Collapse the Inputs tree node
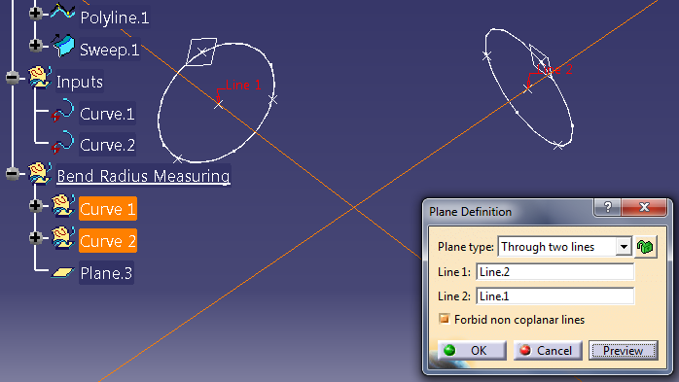The width and height of the screenshot is (679, 382). coord(13,78)
